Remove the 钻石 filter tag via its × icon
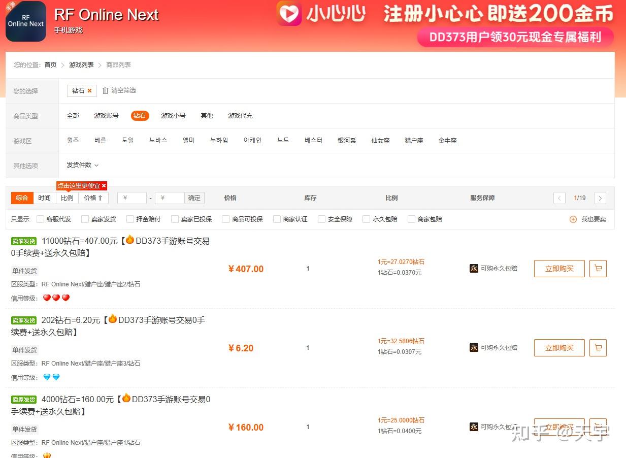Image resolution: width=626 pixels, height=458 pixels. pos(89,90)
